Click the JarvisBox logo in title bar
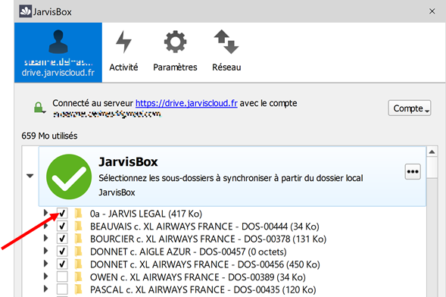Viewport: 446px width, 297px height. [x=25, y=11]
